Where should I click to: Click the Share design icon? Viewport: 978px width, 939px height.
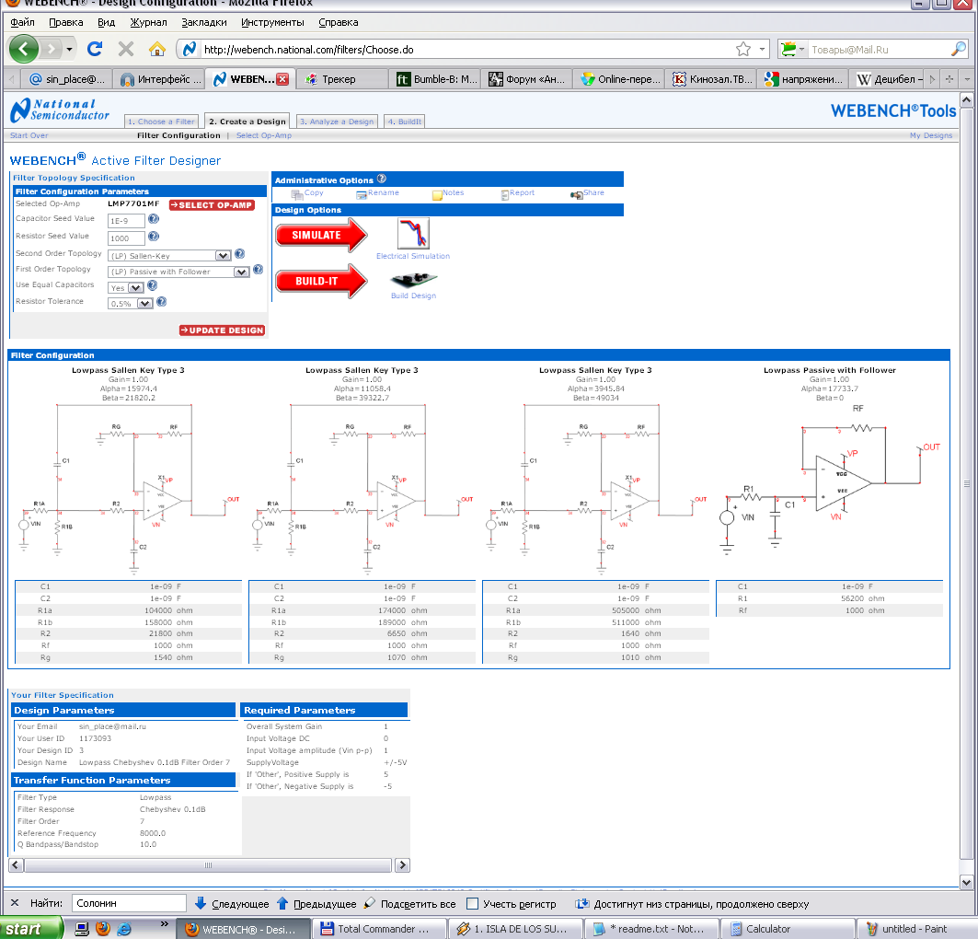[576, 194]
